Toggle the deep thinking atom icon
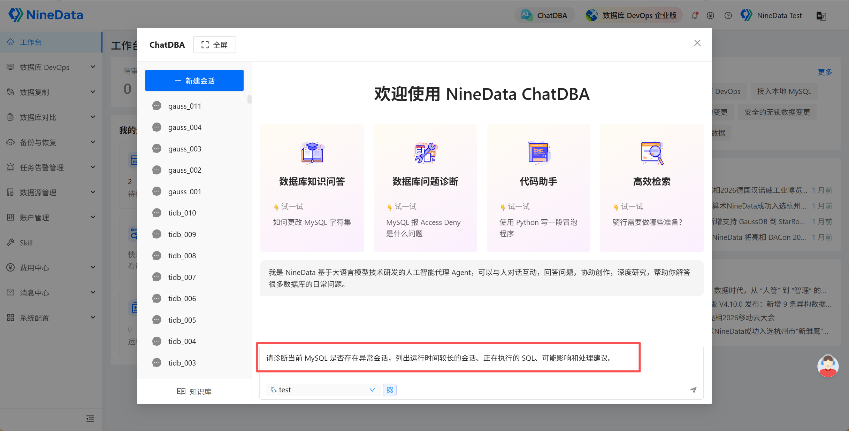Viewport: 849px width, 431px height. (x=390, y=390)
